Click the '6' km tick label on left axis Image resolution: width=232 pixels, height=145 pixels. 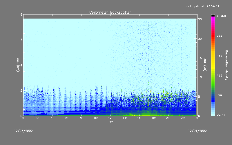point(21,40)
